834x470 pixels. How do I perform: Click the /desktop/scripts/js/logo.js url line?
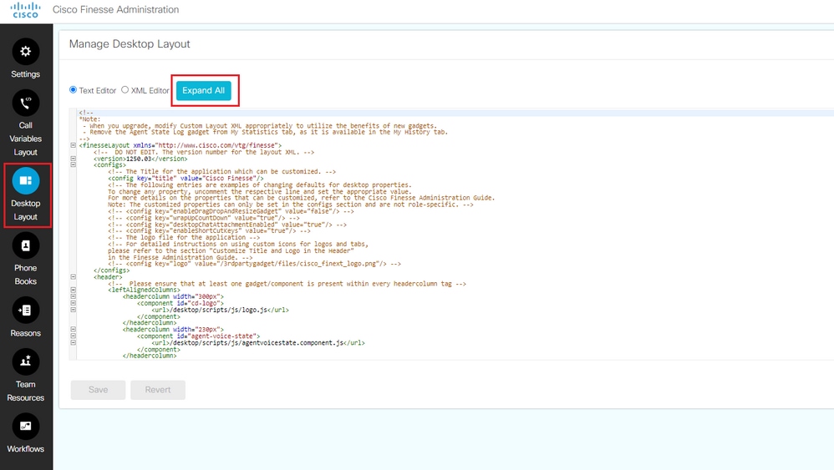point(221,311)
